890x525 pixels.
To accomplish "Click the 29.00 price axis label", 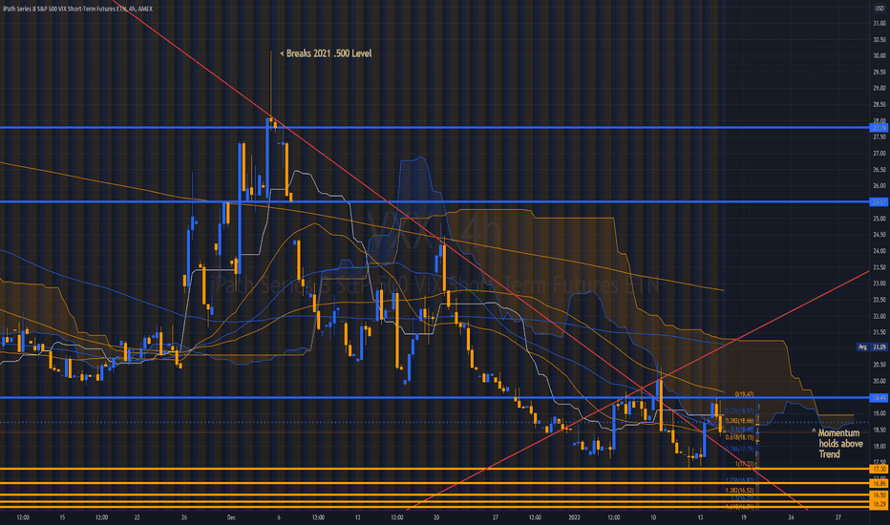I will pyautogui.click(x=879, y=88).
